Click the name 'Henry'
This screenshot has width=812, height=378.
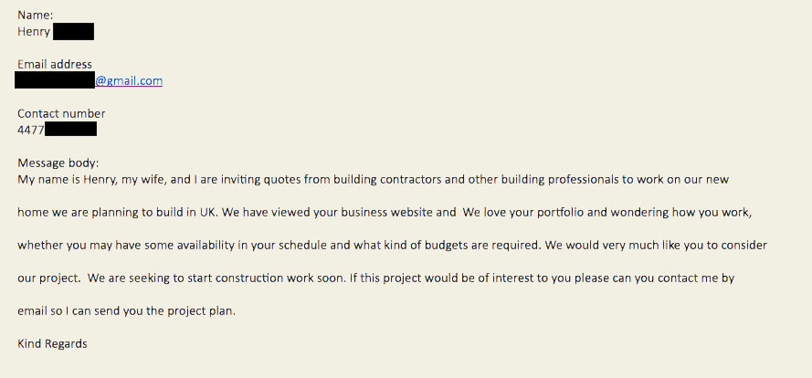click(34, 32)
